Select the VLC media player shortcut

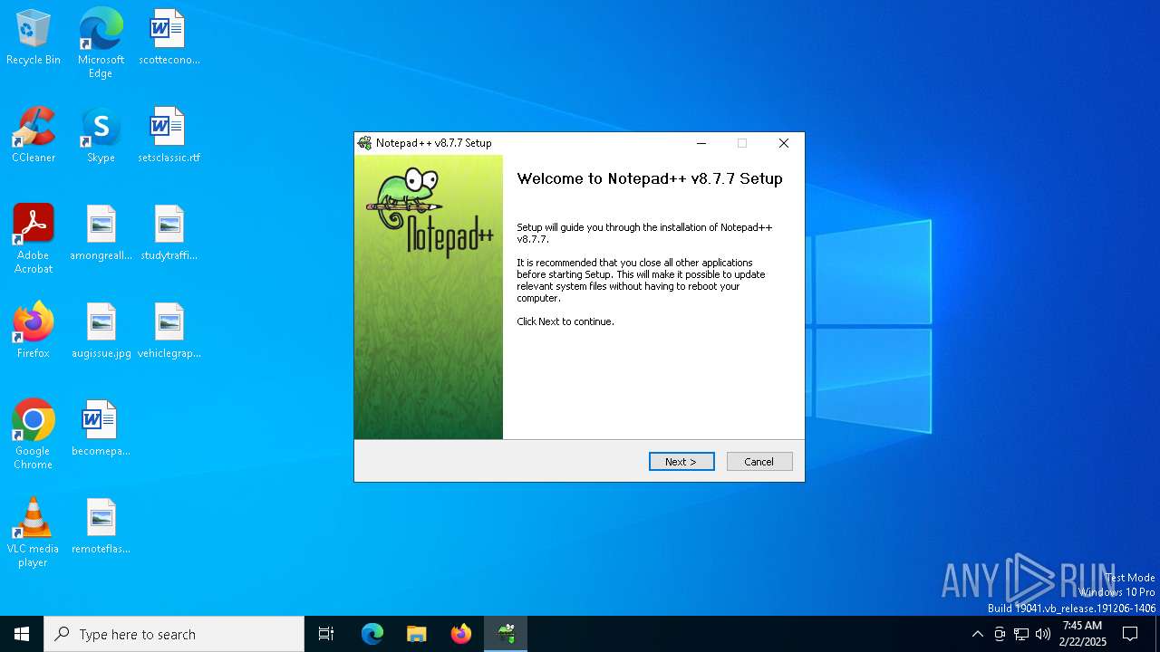pyautogui.click(x=34, y=532)
